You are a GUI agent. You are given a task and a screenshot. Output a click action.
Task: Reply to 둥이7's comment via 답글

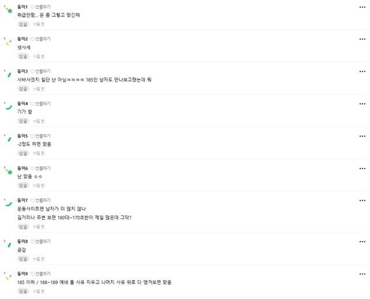click(23, 227)
